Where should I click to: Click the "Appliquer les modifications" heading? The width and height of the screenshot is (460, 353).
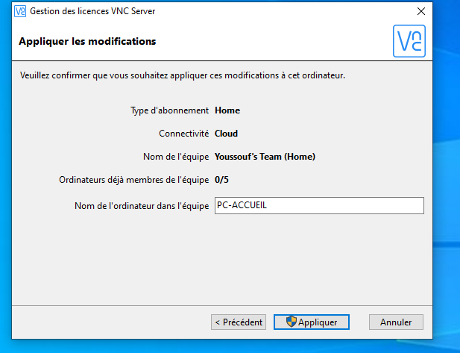[87, 41]
